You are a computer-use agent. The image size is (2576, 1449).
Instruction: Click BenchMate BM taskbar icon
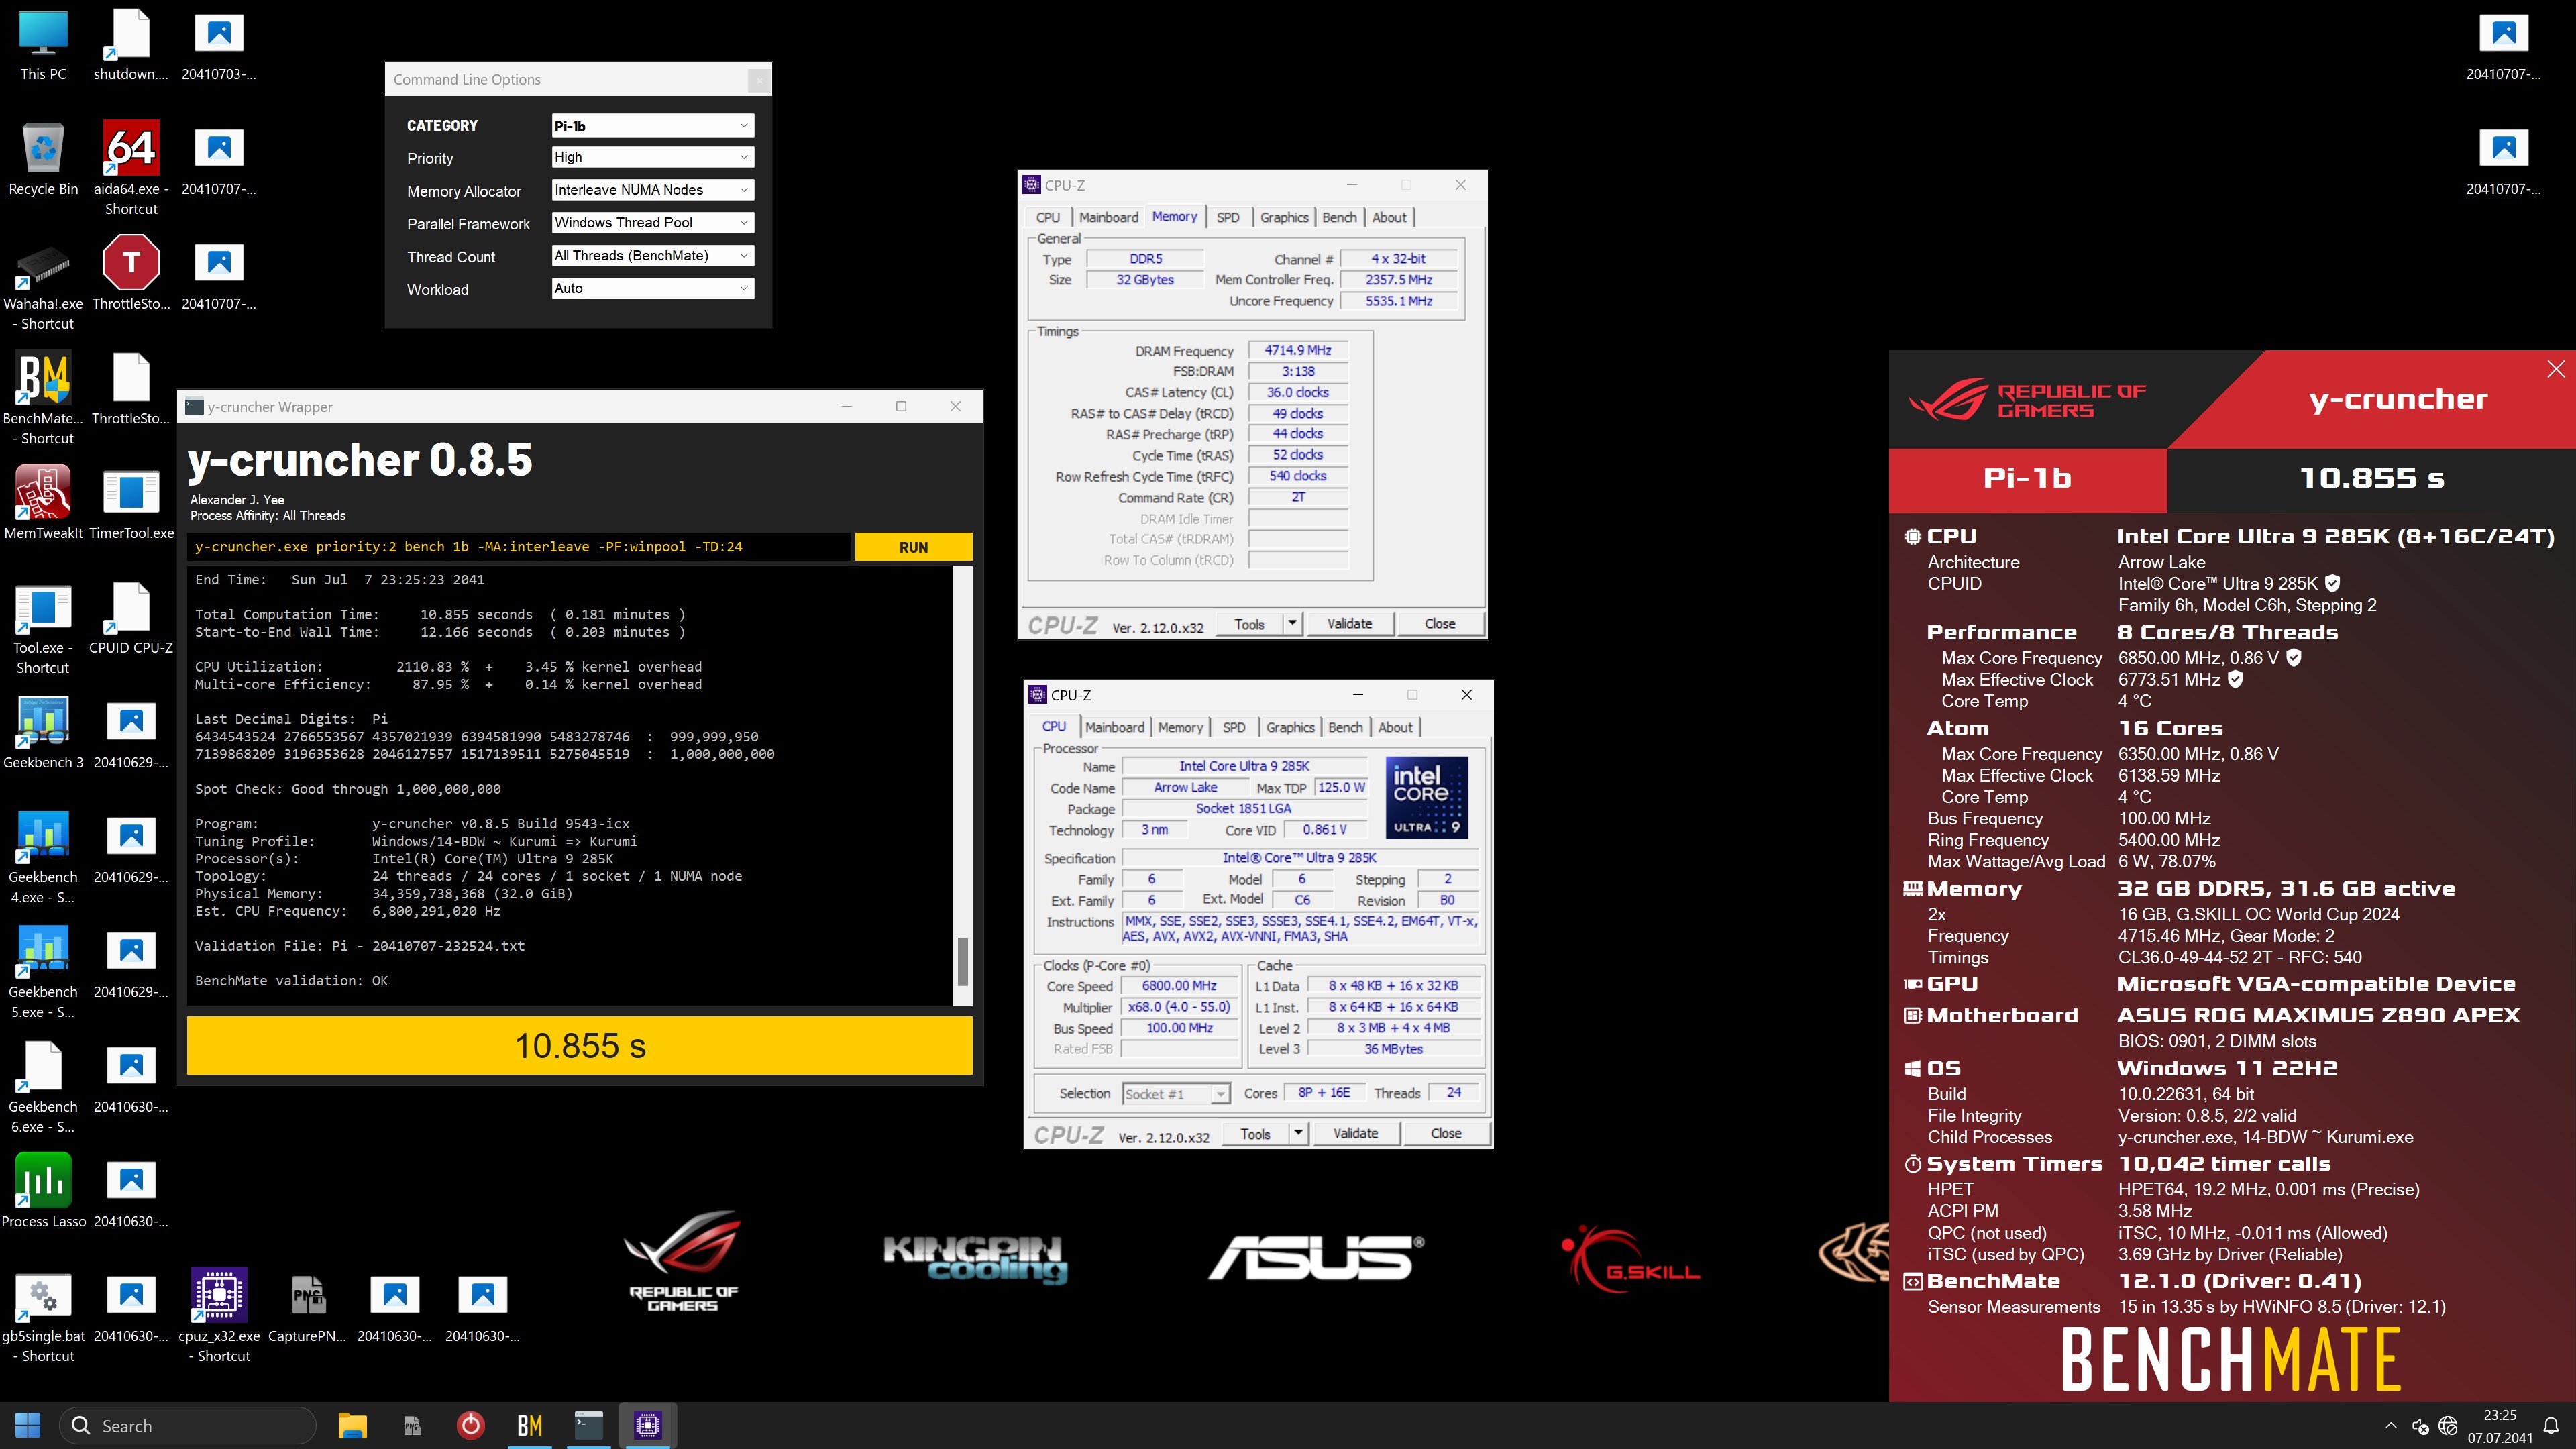point(529,1425)
